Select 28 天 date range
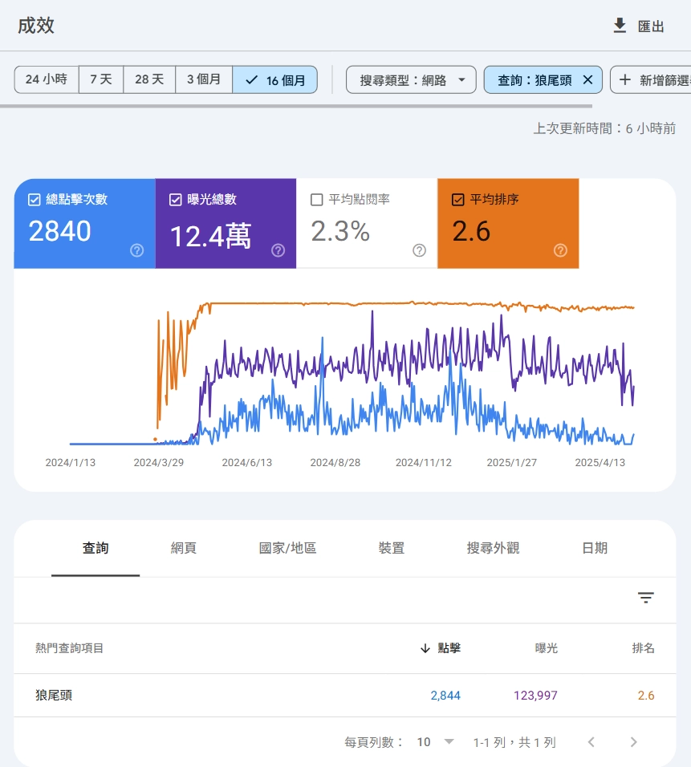This screenshot has width=691, height=767. pos(149,79)
